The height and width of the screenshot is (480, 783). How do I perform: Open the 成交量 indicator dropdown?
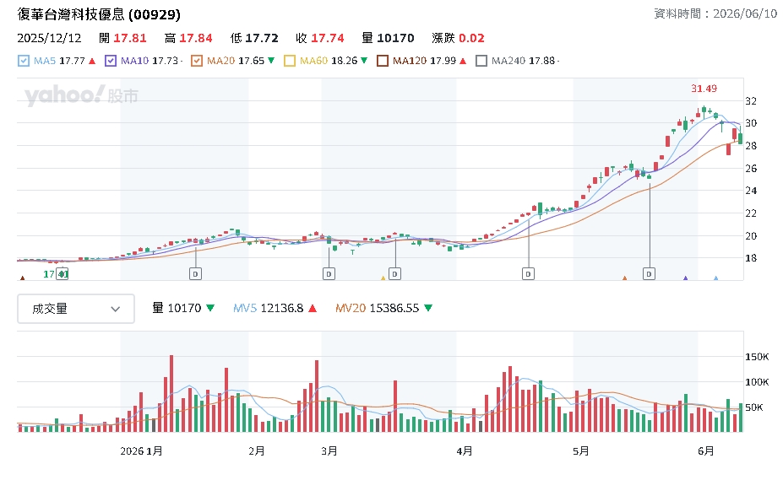pos(76,309)
